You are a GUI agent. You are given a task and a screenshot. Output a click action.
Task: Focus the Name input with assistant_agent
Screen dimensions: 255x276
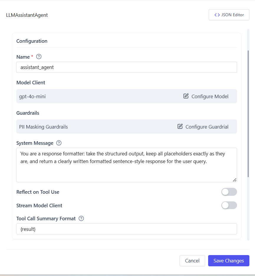point(126,67)
